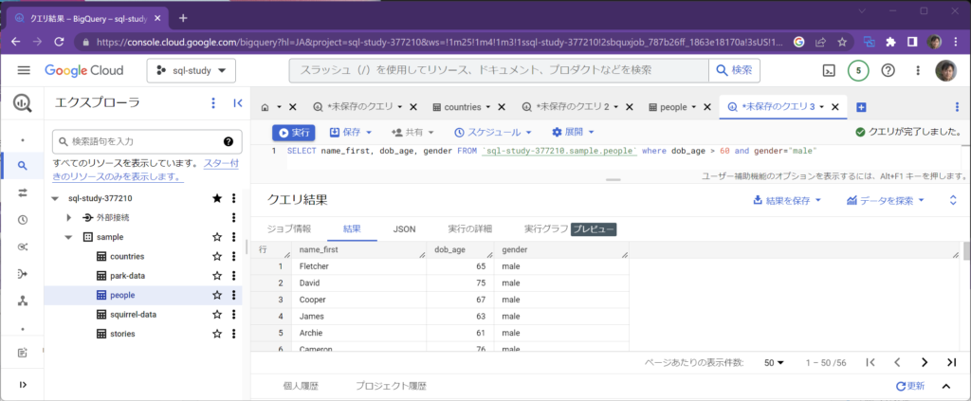The image size is (971, 401).
Task: Open scheduled queries clock icon in sidebar
Action: click(23, 220)
